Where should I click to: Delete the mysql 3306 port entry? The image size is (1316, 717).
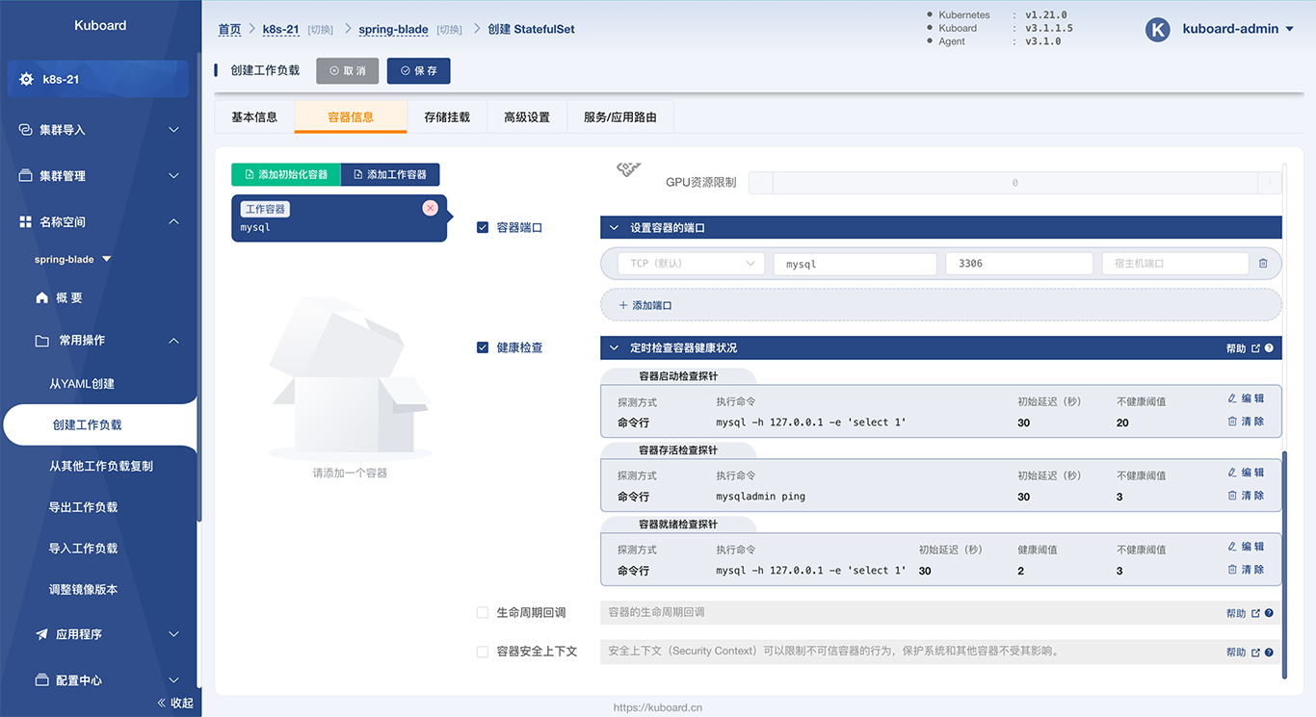coord(1263,263)
